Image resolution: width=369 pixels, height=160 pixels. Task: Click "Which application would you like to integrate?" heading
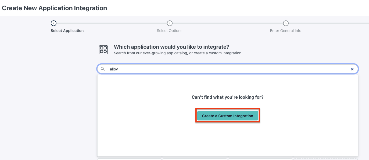(171, 47)
